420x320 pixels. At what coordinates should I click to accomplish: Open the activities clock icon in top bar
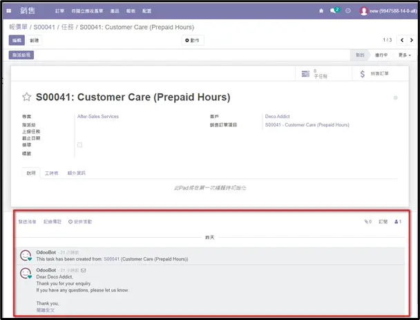(348, 11)
